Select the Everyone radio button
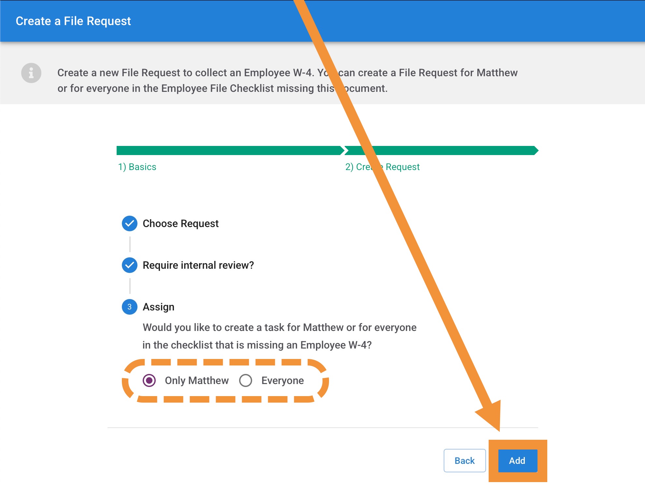The width and height of the screenshot is (645, 486). click(246, 380)
